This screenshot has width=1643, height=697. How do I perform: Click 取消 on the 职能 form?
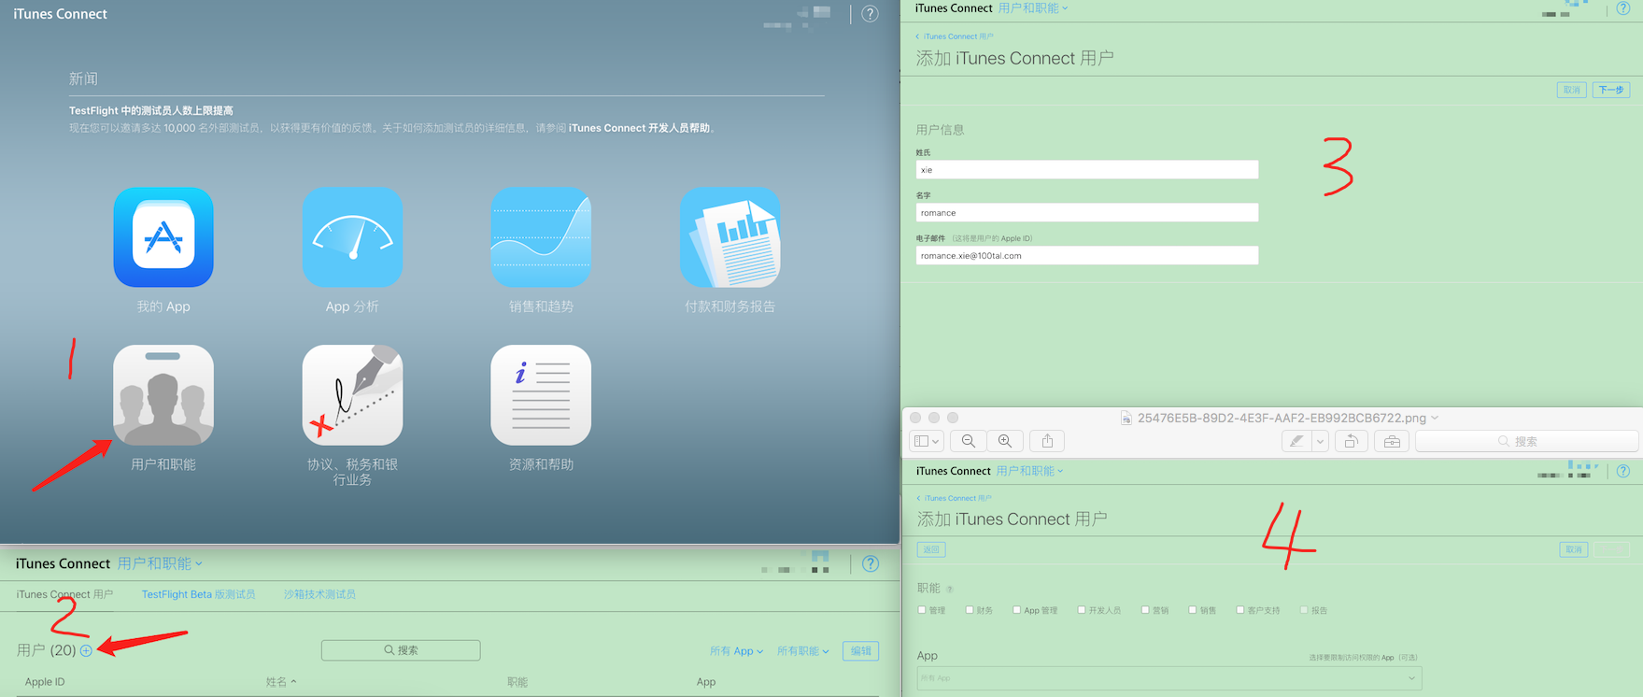click(x=1574, y=549)
